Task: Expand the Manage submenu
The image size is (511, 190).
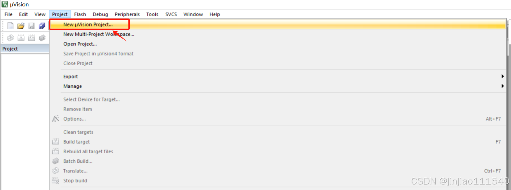Action: pos(278,86)
